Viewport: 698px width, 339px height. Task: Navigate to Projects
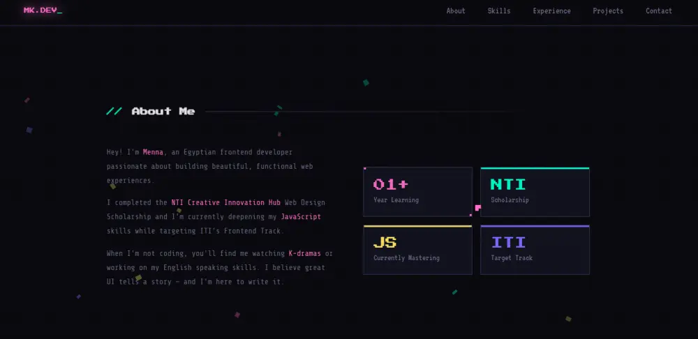(x=608, y=10)
